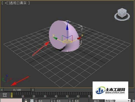
Task: Click the green Y axis gizmo arrow
Action: pyautogui.click(x=55, y=38)
